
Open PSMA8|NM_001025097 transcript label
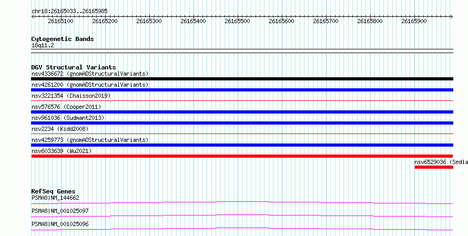pos(60,211)
